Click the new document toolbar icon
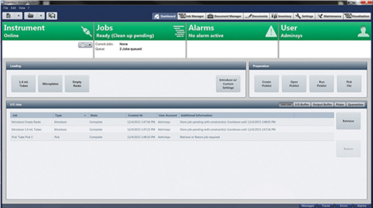Image resolution: width=373 pixels, height=208 pixels. [x=8, y=16]
